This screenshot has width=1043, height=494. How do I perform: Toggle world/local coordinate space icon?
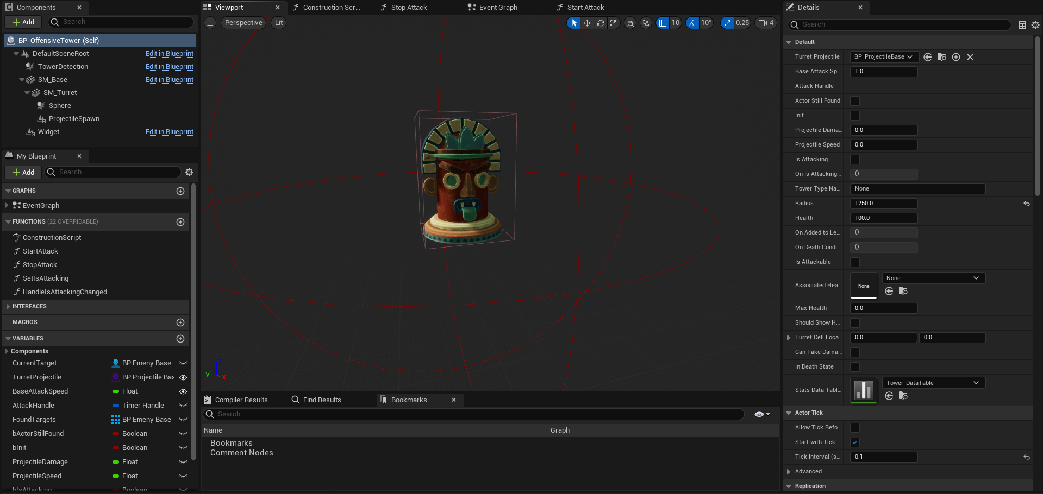(x=630, y=23)
